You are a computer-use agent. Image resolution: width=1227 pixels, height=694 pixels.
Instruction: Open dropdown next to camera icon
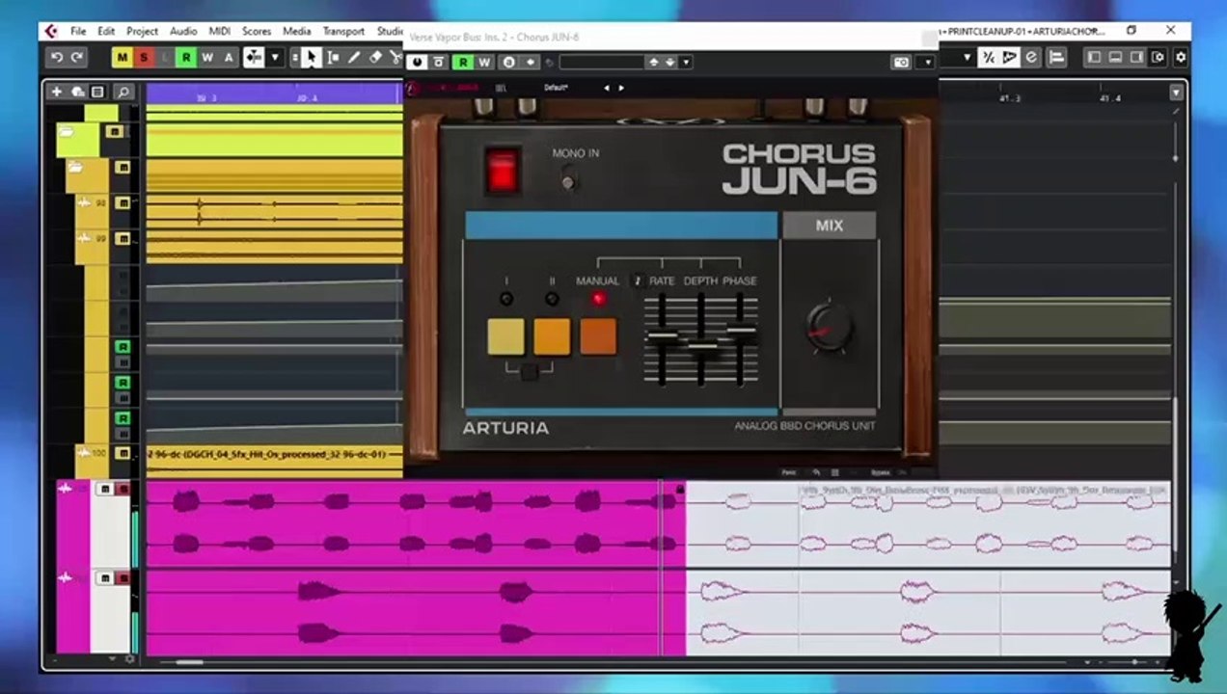click(926, 63)
